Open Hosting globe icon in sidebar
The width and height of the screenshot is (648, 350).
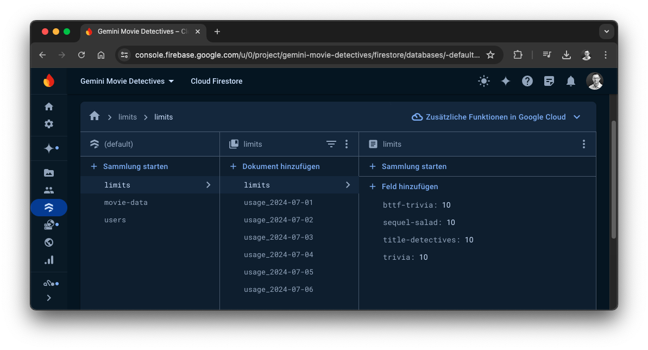[x=49, y=242]
